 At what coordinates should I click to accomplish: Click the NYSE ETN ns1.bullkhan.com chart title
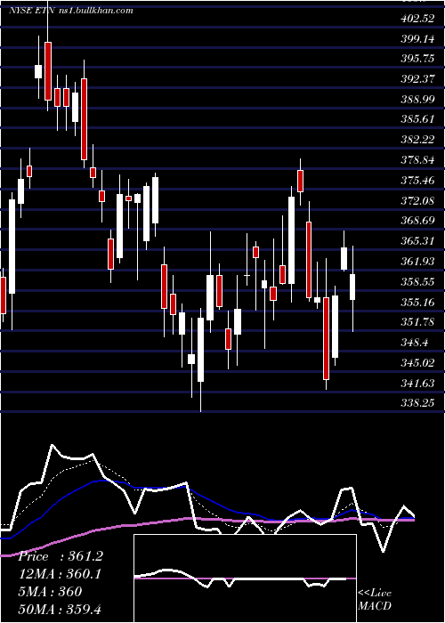(x=70, y=11)
